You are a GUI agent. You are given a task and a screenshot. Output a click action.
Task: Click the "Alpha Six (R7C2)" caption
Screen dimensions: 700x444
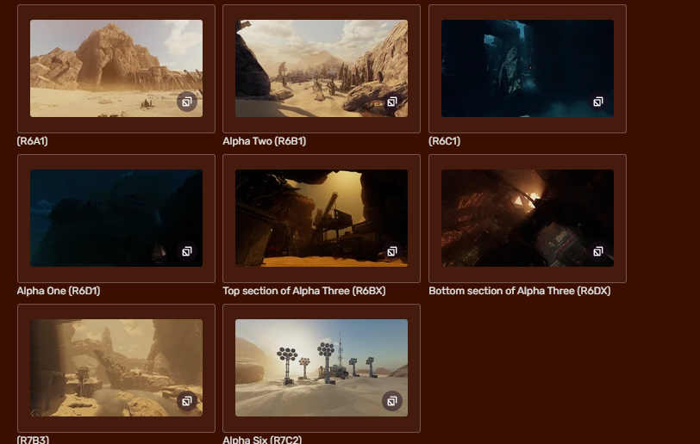point(262,440)
